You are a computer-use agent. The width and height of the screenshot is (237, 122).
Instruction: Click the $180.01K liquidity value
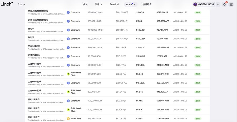(x=140, y=12)
